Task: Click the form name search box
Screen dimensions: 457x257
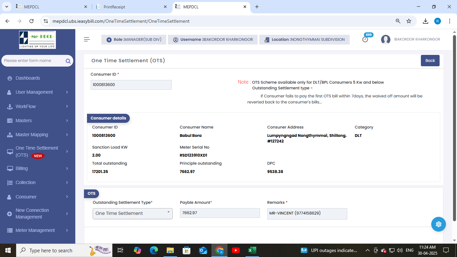Action: [x=37, y=61]
